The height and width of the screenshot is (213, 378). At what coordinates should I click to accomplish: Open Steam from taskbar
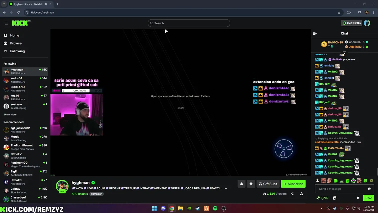point(198,208)
